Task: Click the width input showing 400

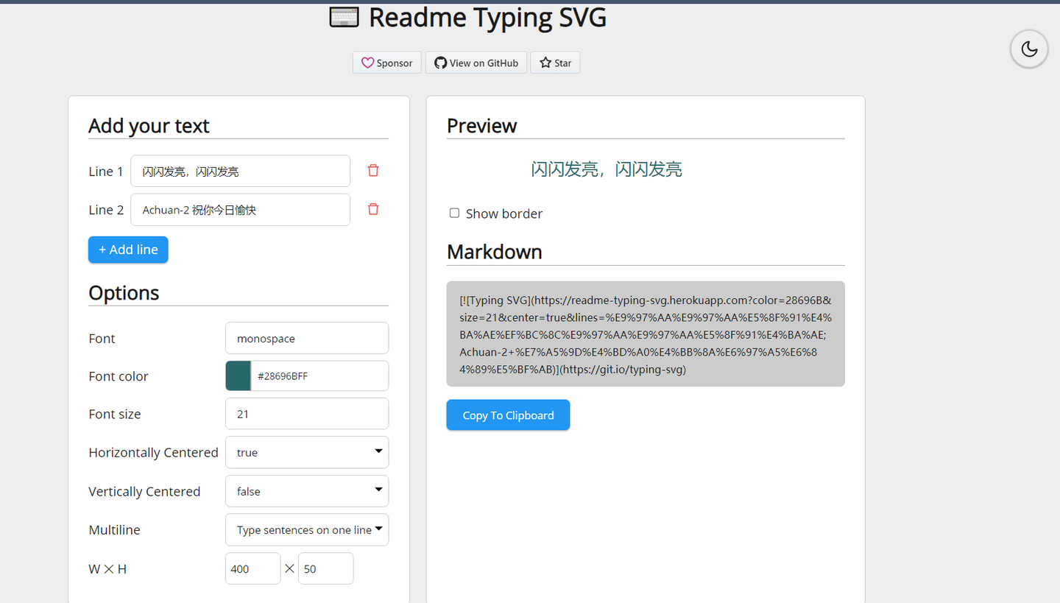Action: click(252, 568)
